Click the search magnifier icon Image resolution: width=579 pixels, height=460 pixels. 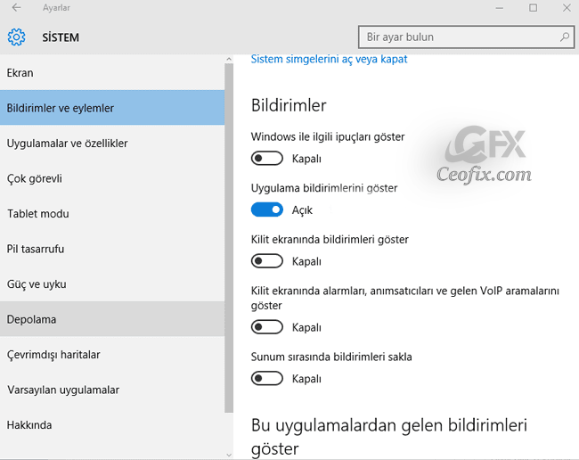click(x=564, y=37)
